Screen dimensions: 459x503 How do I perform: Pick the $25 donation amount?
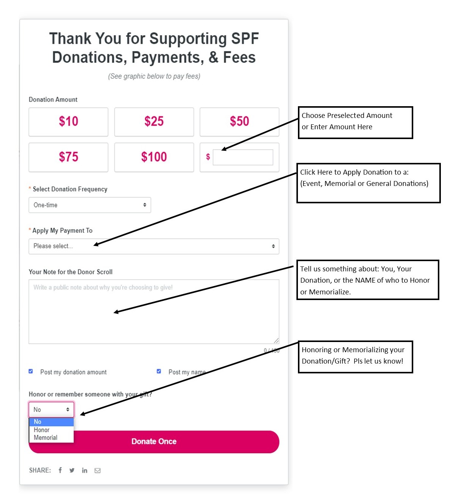(154, 122)
